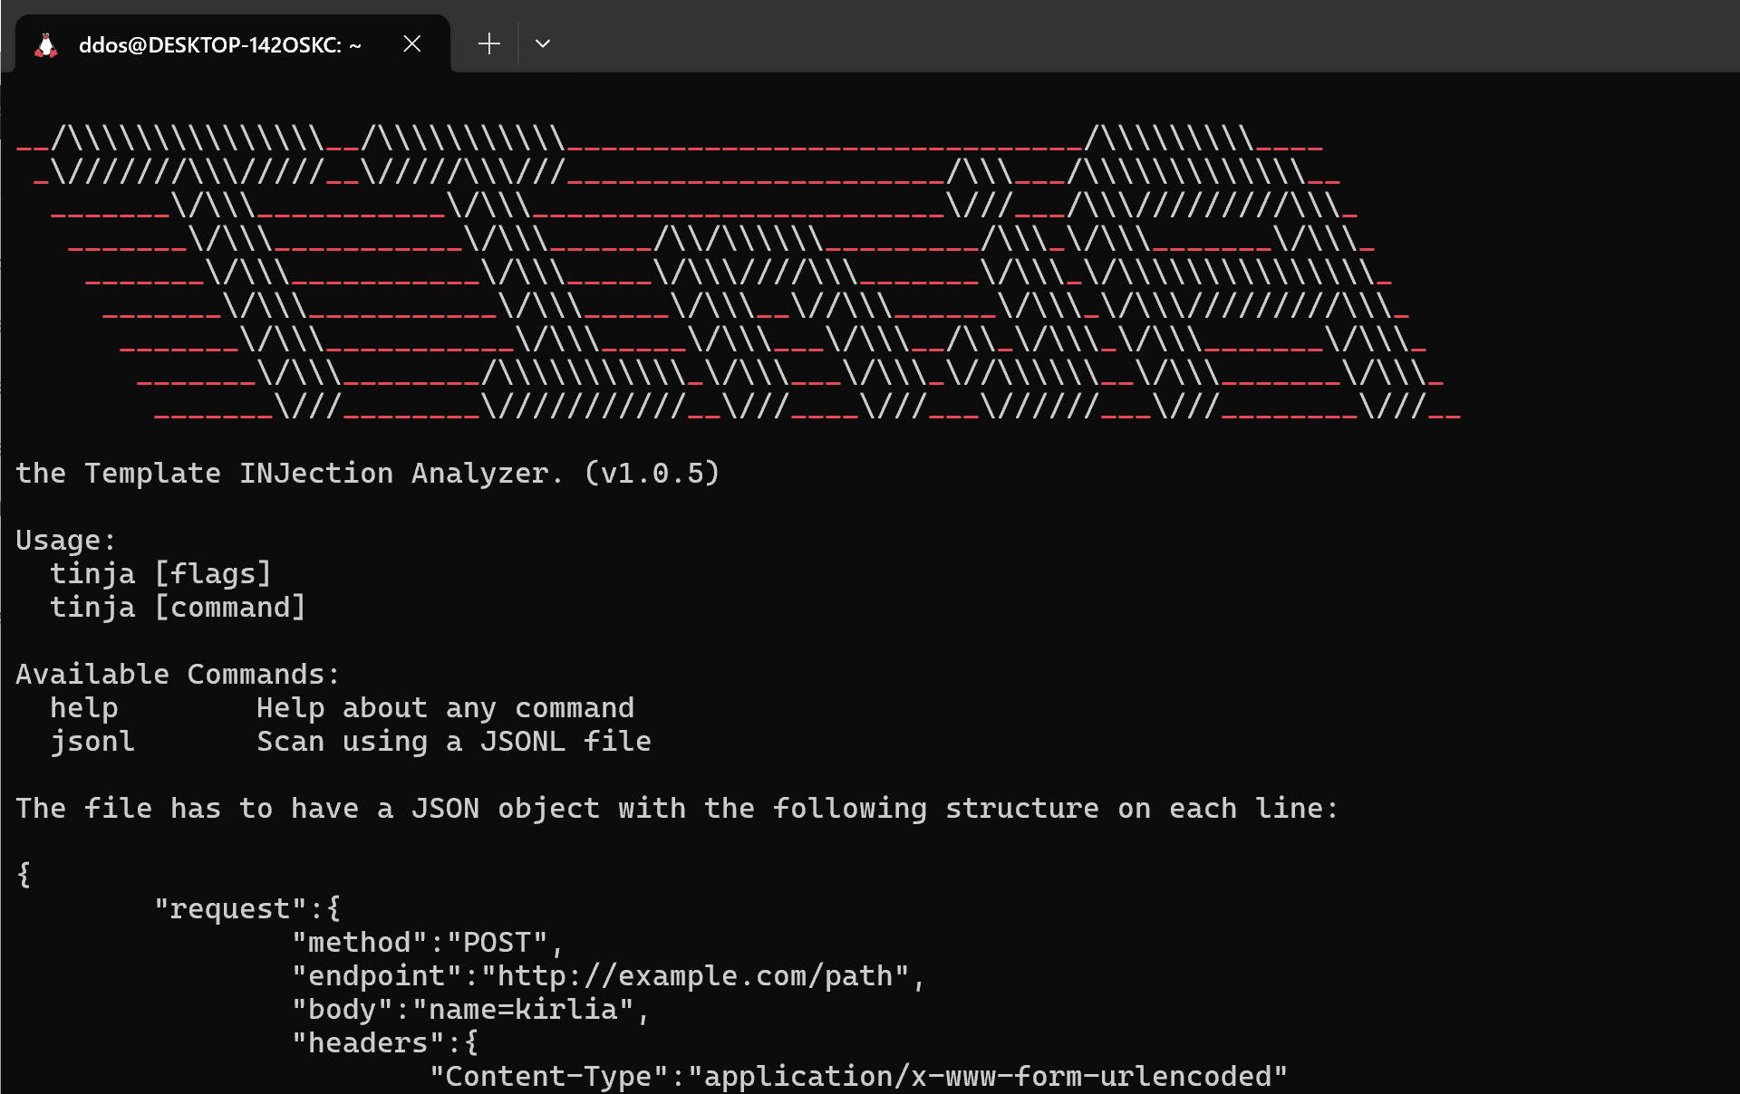The width and height of the screenshot is (1740, 1094).
Task: Click the "Available Commands:" heading
Action: [x=178, y=674]
